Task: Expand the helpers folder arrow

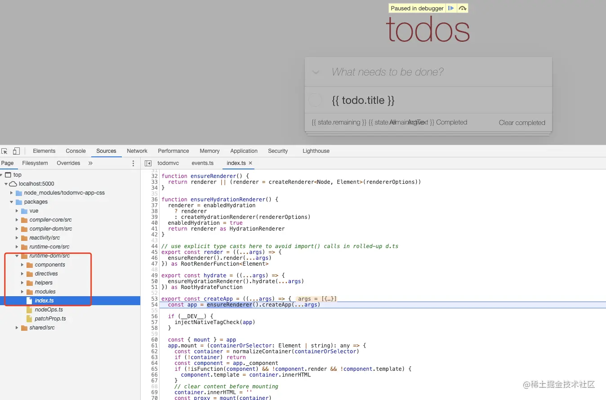Action: point(22,283)
